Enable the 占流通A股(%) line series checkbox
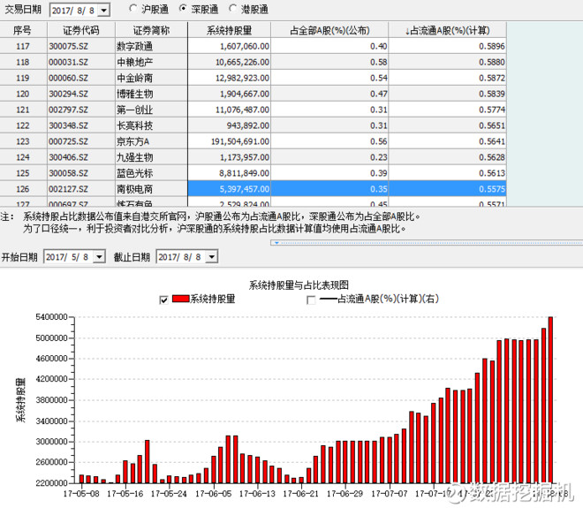 (310, 299)
